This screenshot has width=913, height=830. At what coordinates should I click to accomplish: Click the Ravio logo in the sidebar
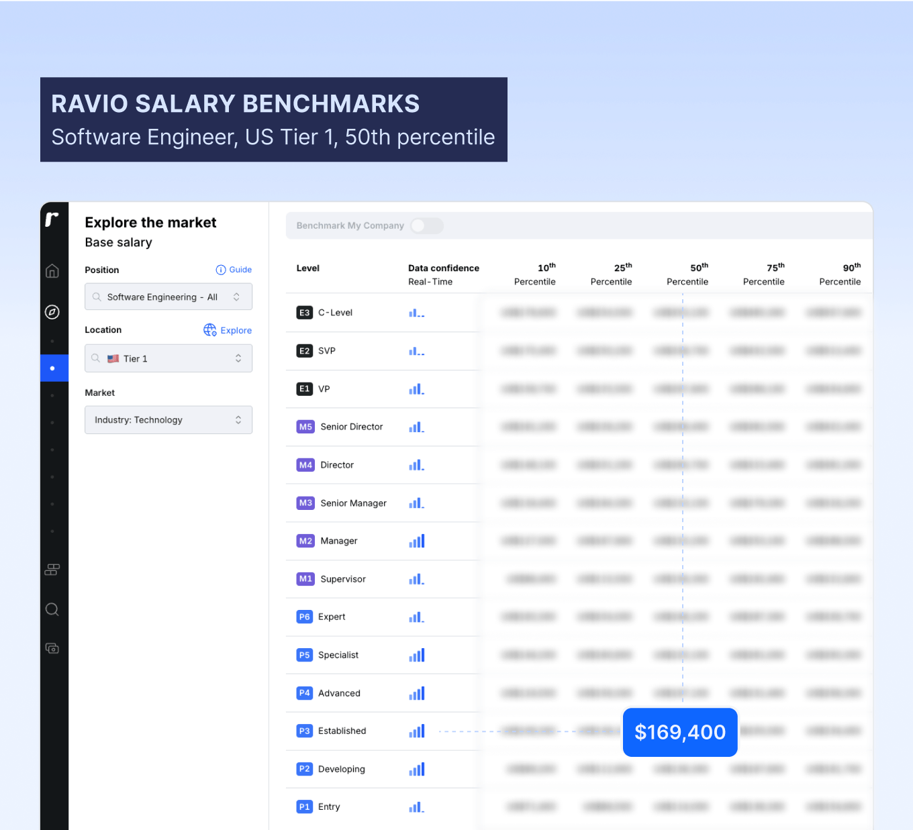(x=52, y=219)
